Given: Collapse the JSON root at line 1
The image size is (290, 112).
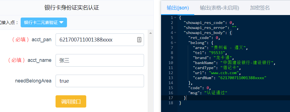Looking at the screenshot, I should [x=175, y=18].
